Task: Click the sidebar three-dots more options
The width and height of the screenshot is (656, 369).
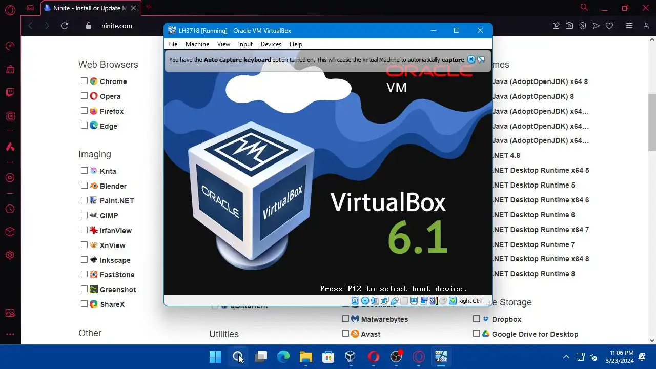Action: tap(10, 334)
